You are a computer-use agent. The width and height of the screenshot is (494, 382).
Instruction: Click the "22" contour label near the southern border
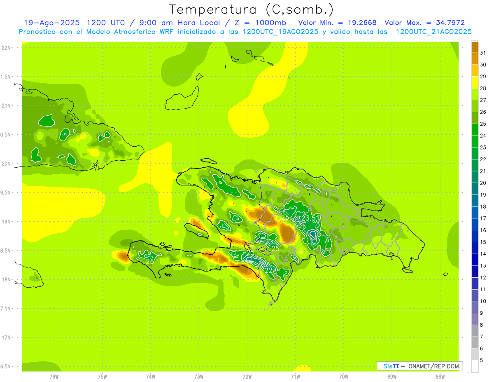[x=268, y=270]
